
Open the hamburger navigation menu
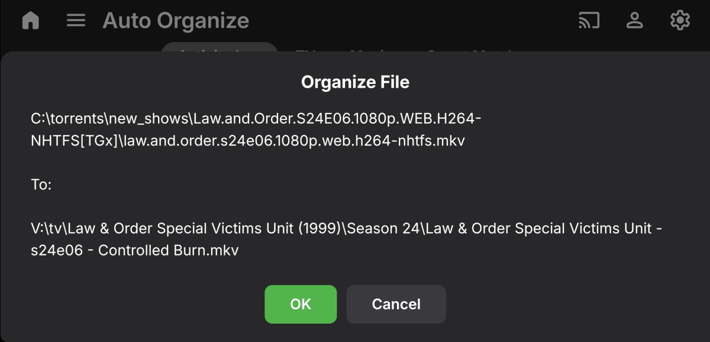tap(76, 21)
